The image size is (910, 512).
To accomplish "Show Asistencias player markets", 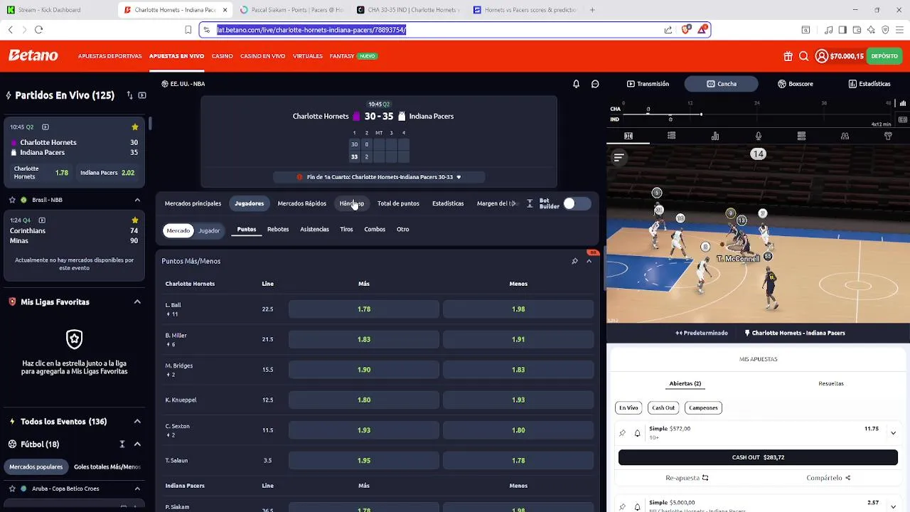I will coord(314,229).
